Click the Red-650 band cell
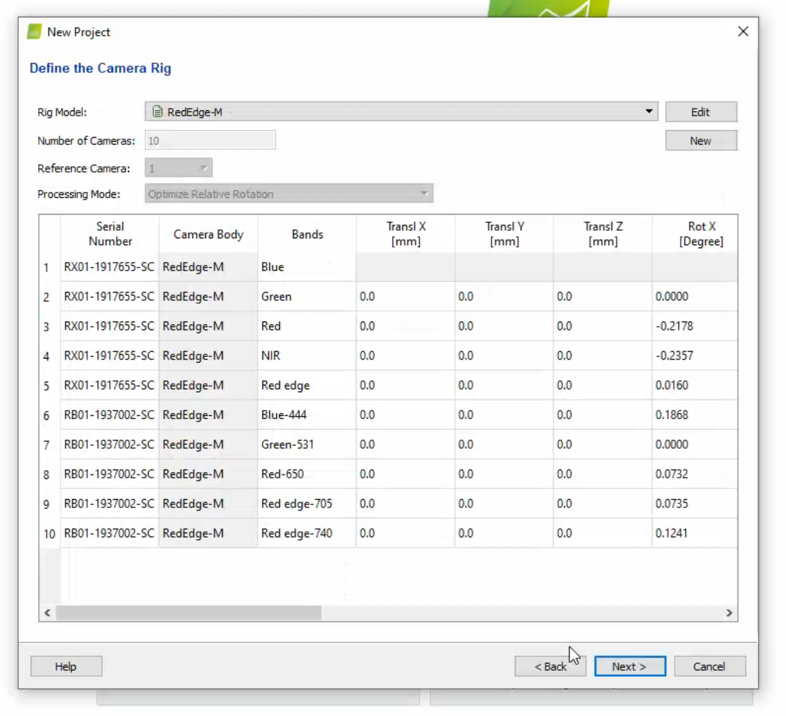 [307, 474]
